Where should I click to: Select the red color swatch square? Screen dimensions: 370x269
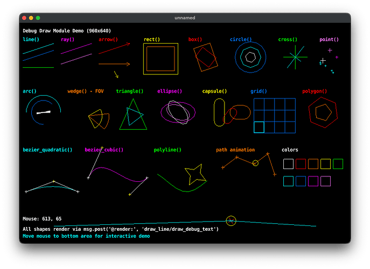(x=301, y=164)
